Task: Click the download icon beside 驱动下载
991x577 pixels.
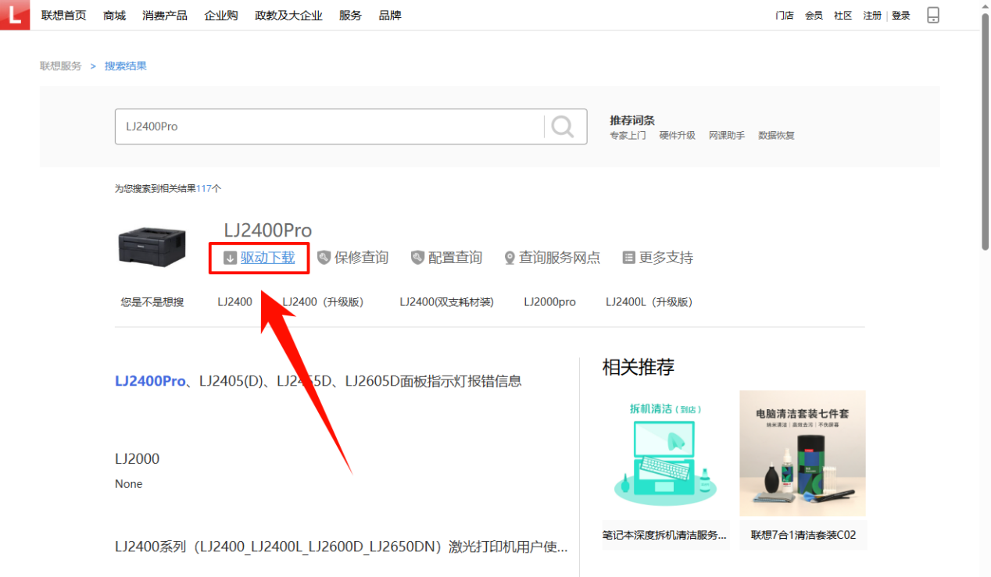Action: point(229,257)
